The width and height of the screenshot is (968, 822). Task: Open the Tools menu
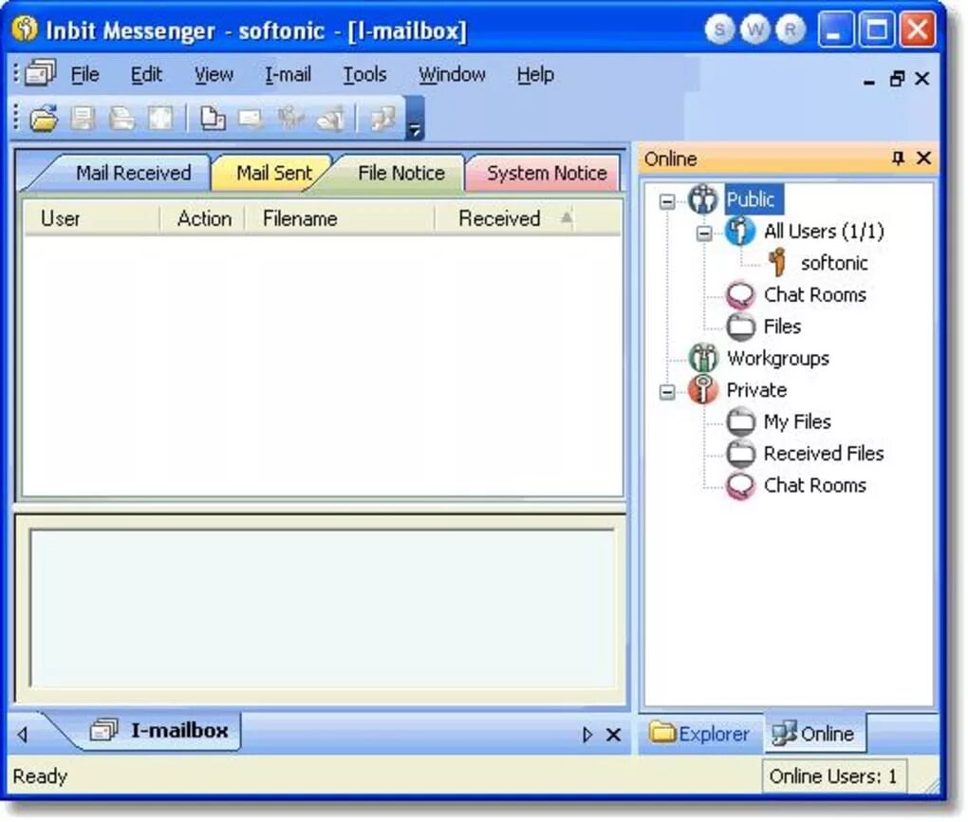click(x=364, y=75)
